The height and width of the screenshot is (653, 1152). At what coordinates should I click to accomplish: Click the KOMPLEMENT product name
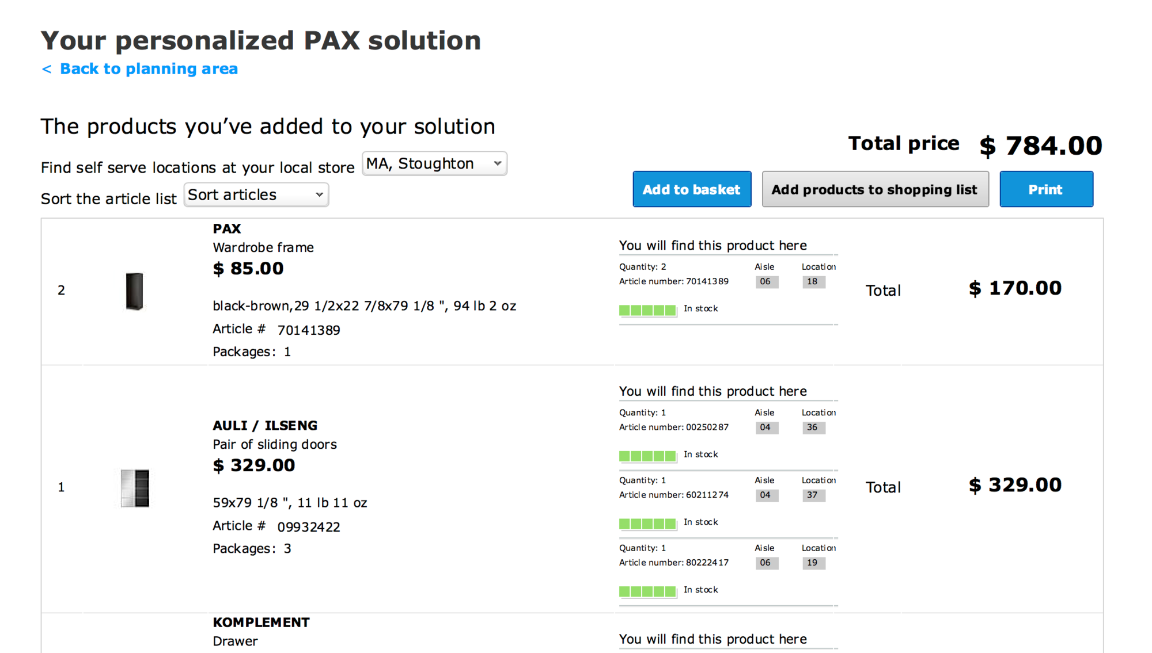261,623
